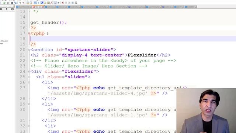Toggle Show All Characters pilcrow icon
Image resolution: width=236 pixels, height=133 pixels.
pyautogui.click(x=38, y=3)
